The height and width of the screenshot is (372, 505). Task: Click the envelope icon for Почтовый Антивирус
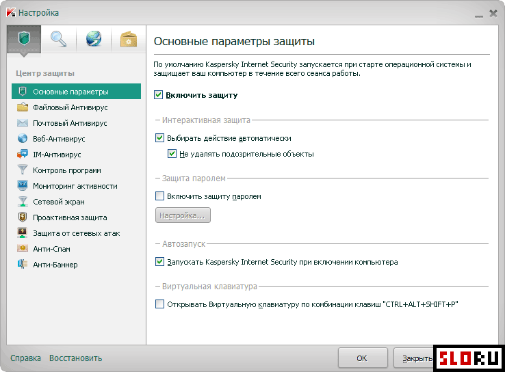click(x=22, y=123)
